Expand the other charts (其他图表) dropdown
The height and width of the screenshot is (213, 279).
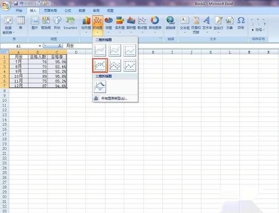coord(155,25)
